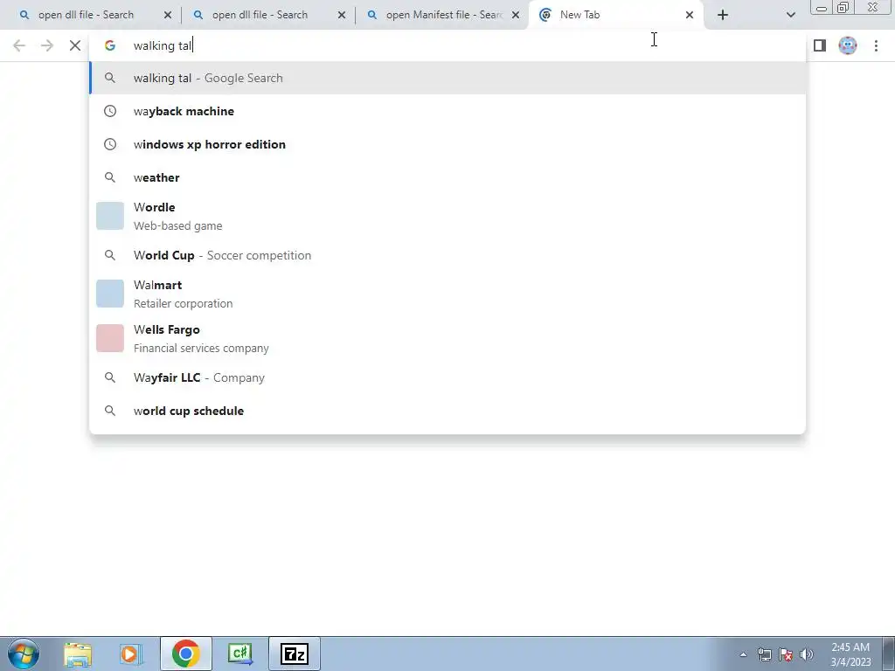This screenshot has height=671, width=895.
Task: Click the magnifier icon beside world cup schedule
Action: [x=110, y=411]
